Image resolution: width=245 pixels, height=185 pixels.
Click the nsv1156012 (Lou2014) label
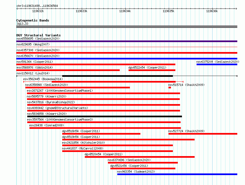[x=33, y=73]
